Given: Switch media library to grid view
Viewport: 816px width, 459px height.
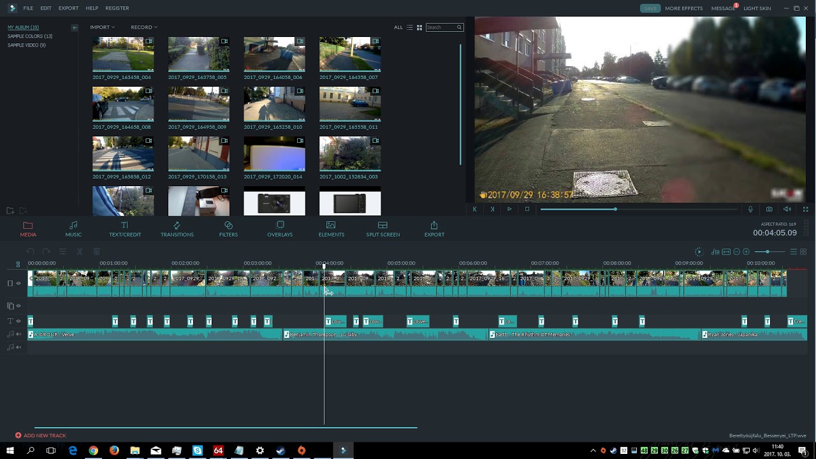Looking at the screenshot, I should [419, 27].
